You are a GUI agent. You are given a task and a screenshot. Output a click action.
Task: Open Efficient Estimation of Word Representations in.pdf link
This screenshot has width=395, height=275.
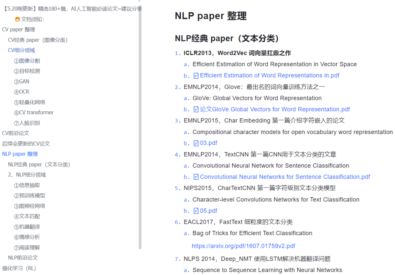[270, 75]
